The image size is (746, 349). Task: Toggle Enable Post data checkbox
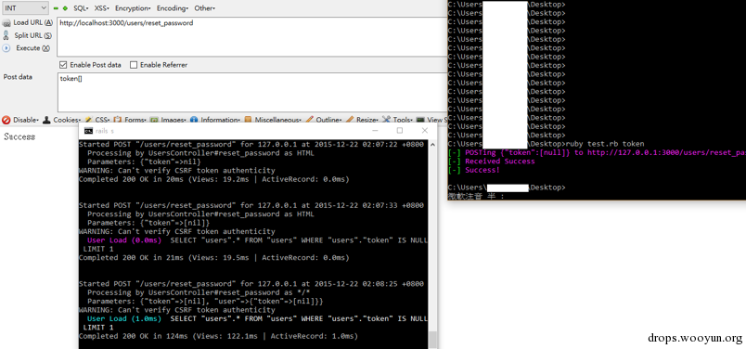(x=63, y=65)
